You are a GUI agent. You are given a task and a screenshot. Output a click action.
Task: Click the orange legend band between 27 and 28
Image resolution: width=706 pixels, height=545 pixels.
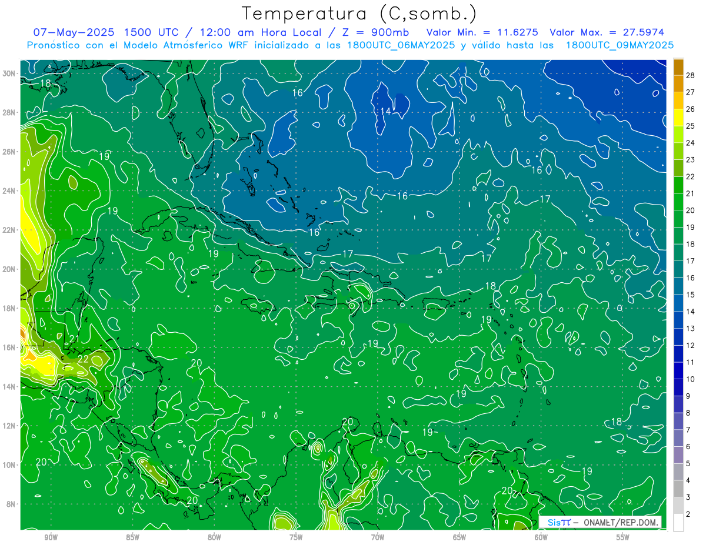coord(678,83)
